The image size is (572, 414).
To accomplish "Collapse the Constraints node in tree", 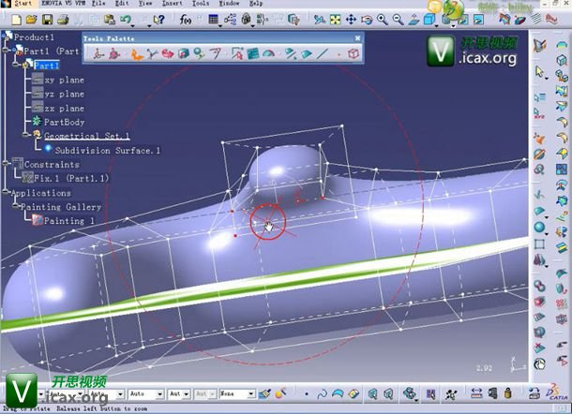I will [x=6, y=164].
